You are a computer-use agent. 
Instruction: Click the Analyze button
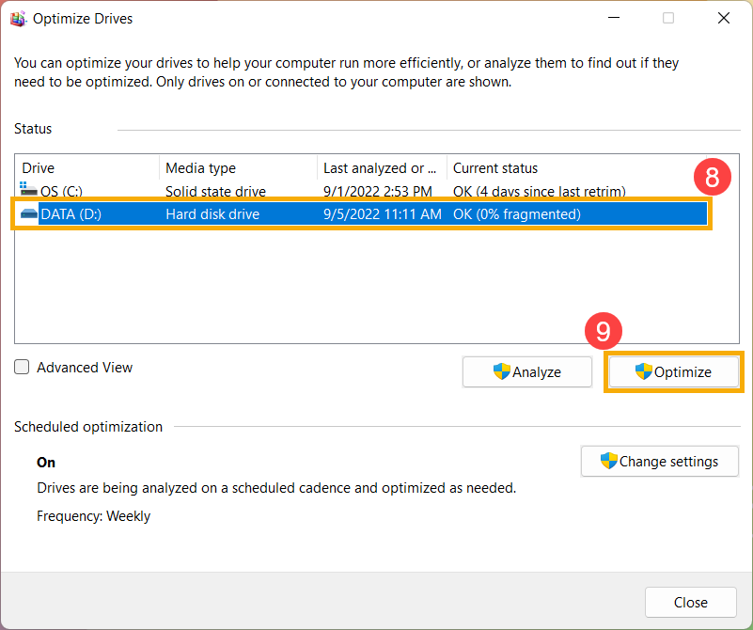coord(526,371)
